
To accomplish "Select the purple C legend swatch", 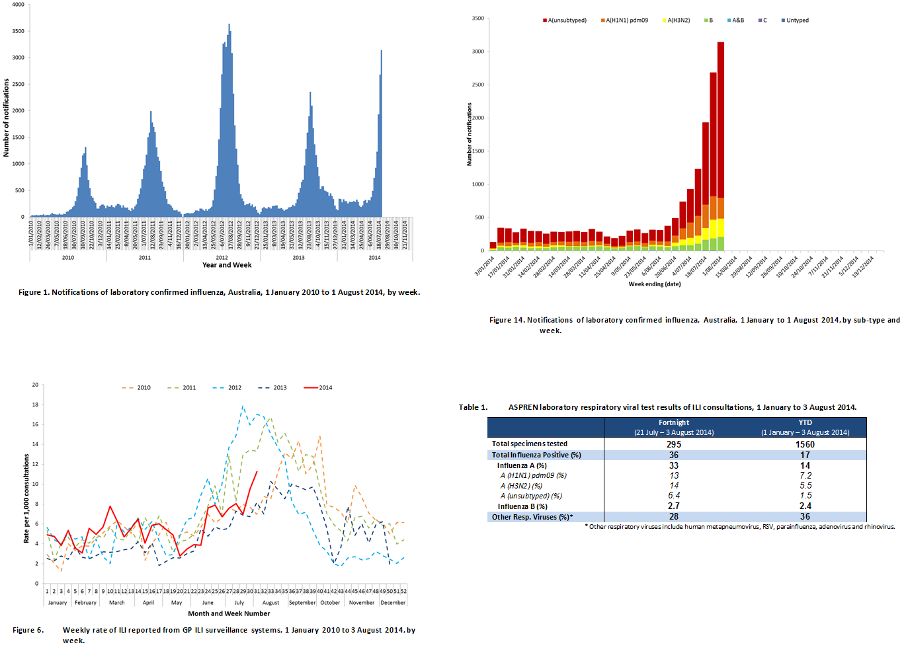I will click(x=760, y=20).
